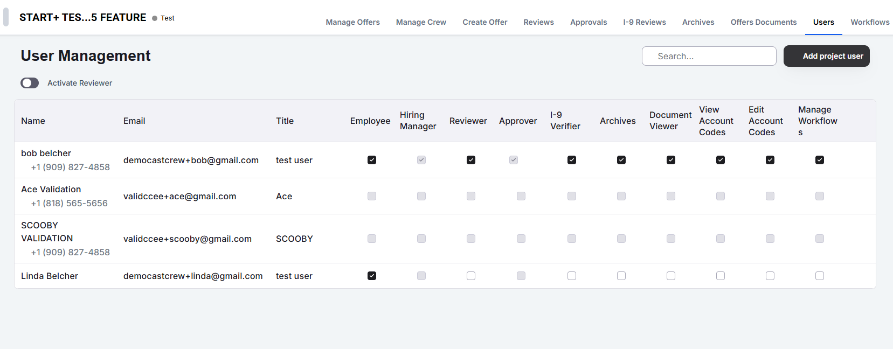Uncheck Manage Workflows for bob belcher

(820, 160)
